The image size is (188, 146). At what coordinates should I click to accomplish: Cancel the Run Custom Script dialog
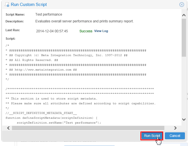click(x=175, y=136)
